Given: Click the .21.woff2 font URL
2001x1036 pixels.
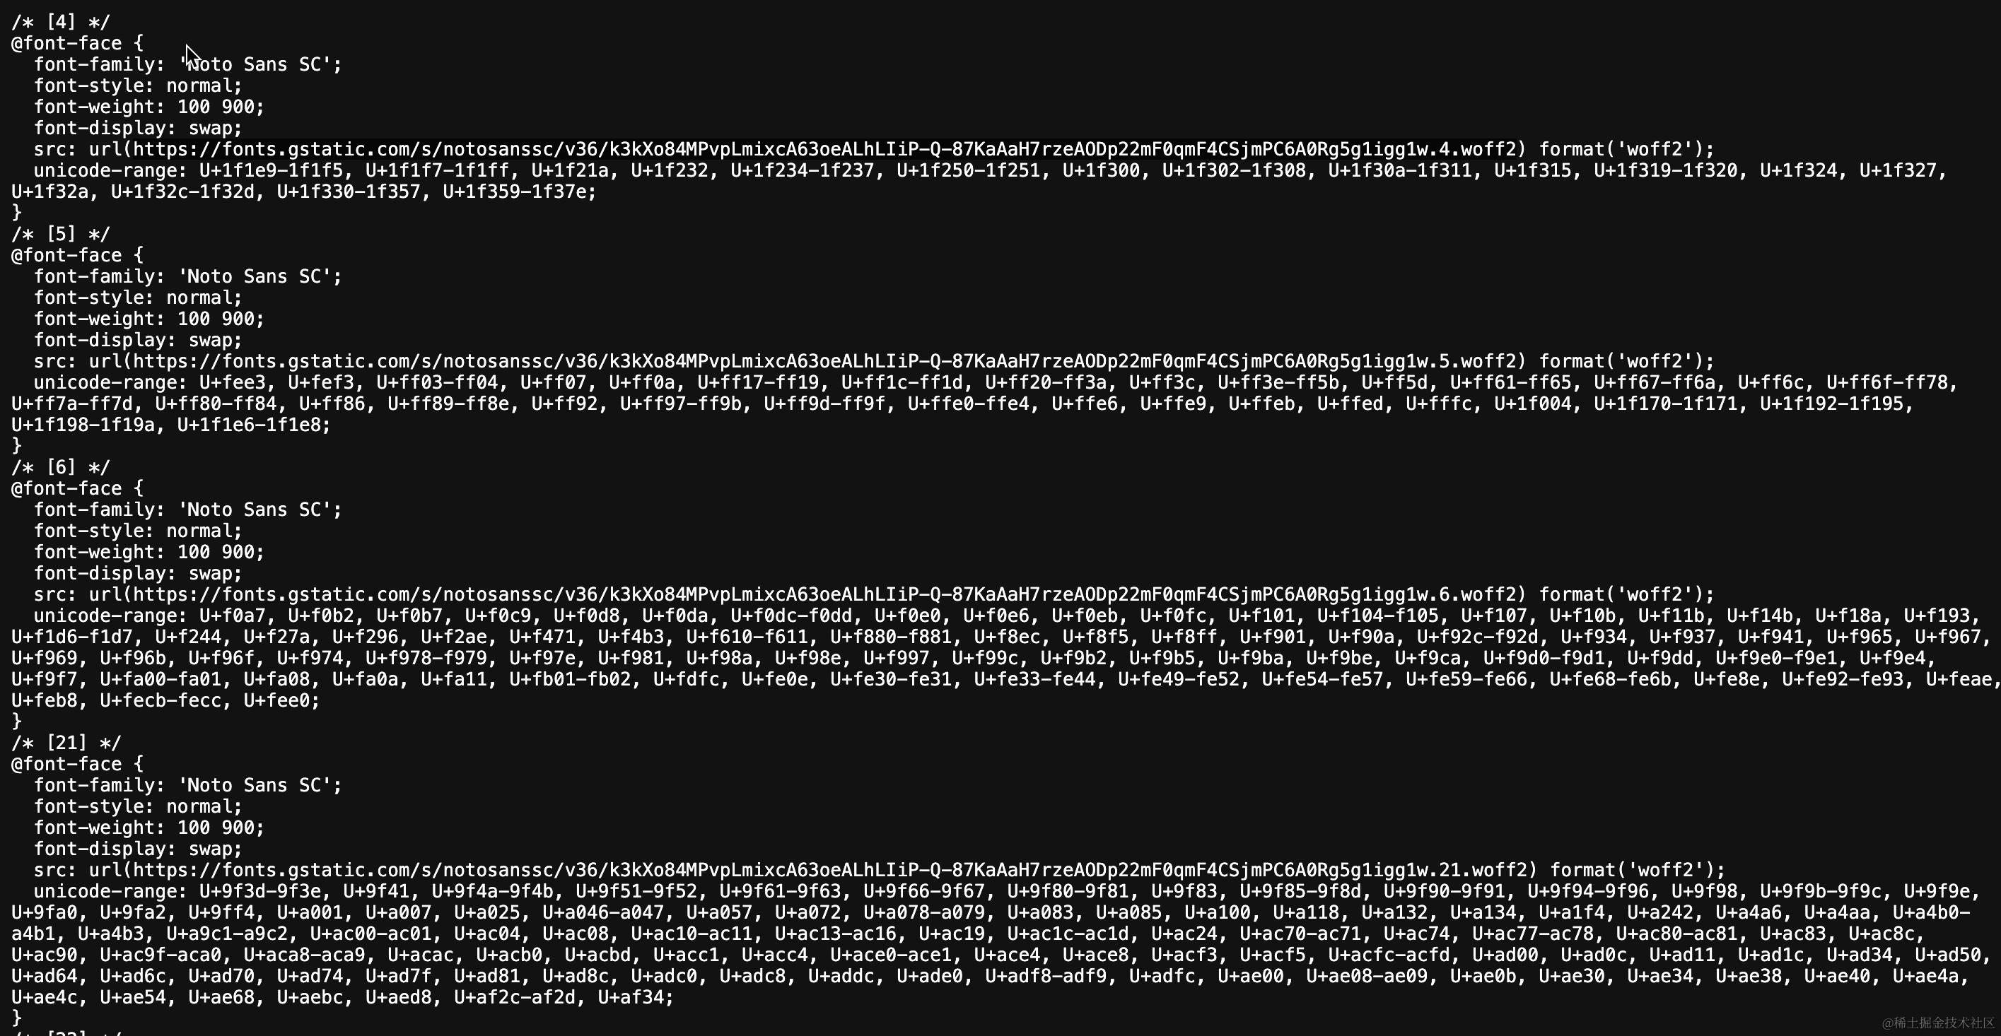Looking at the screenshot, I should click(x=828, y=870).
